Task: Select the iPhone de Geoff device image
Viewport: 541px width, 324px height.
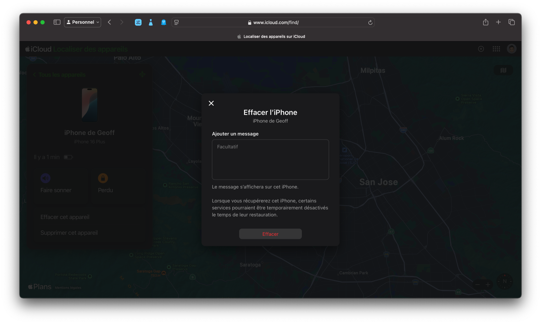Action: click(x=90, y=105)
